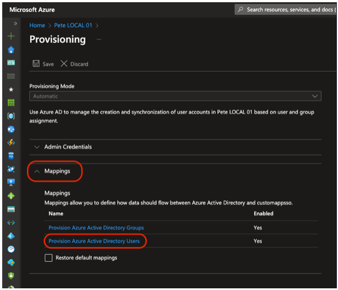
Task: Click the Enabled column header
Action: tap(264, 213)
